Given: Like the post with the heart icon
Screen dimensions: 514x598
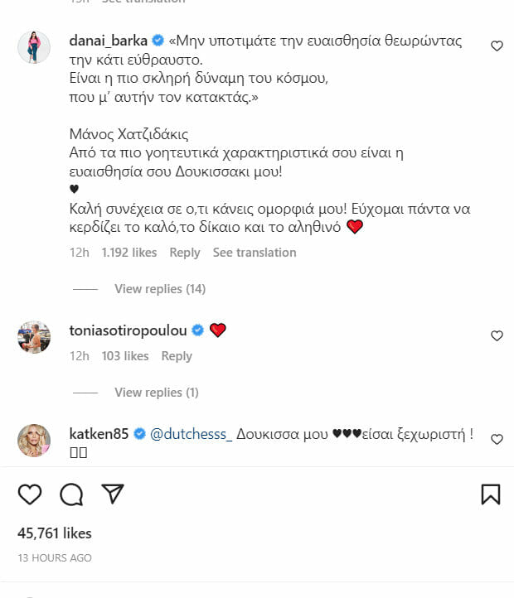Looking at the screenshot, I should pyautogui.click(x=30, y=494).
